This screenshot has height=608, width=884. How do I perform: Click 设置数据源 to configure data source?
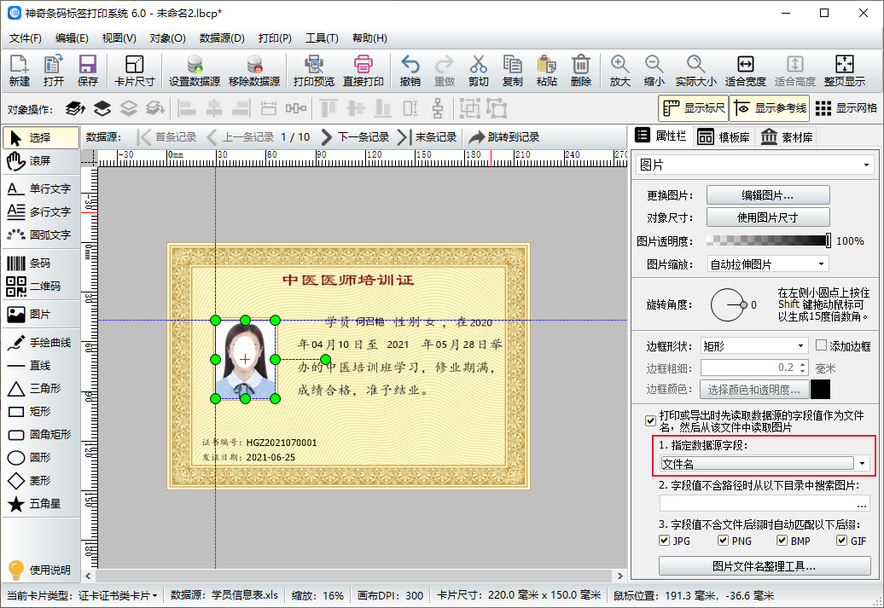click(x=195, y=71)
